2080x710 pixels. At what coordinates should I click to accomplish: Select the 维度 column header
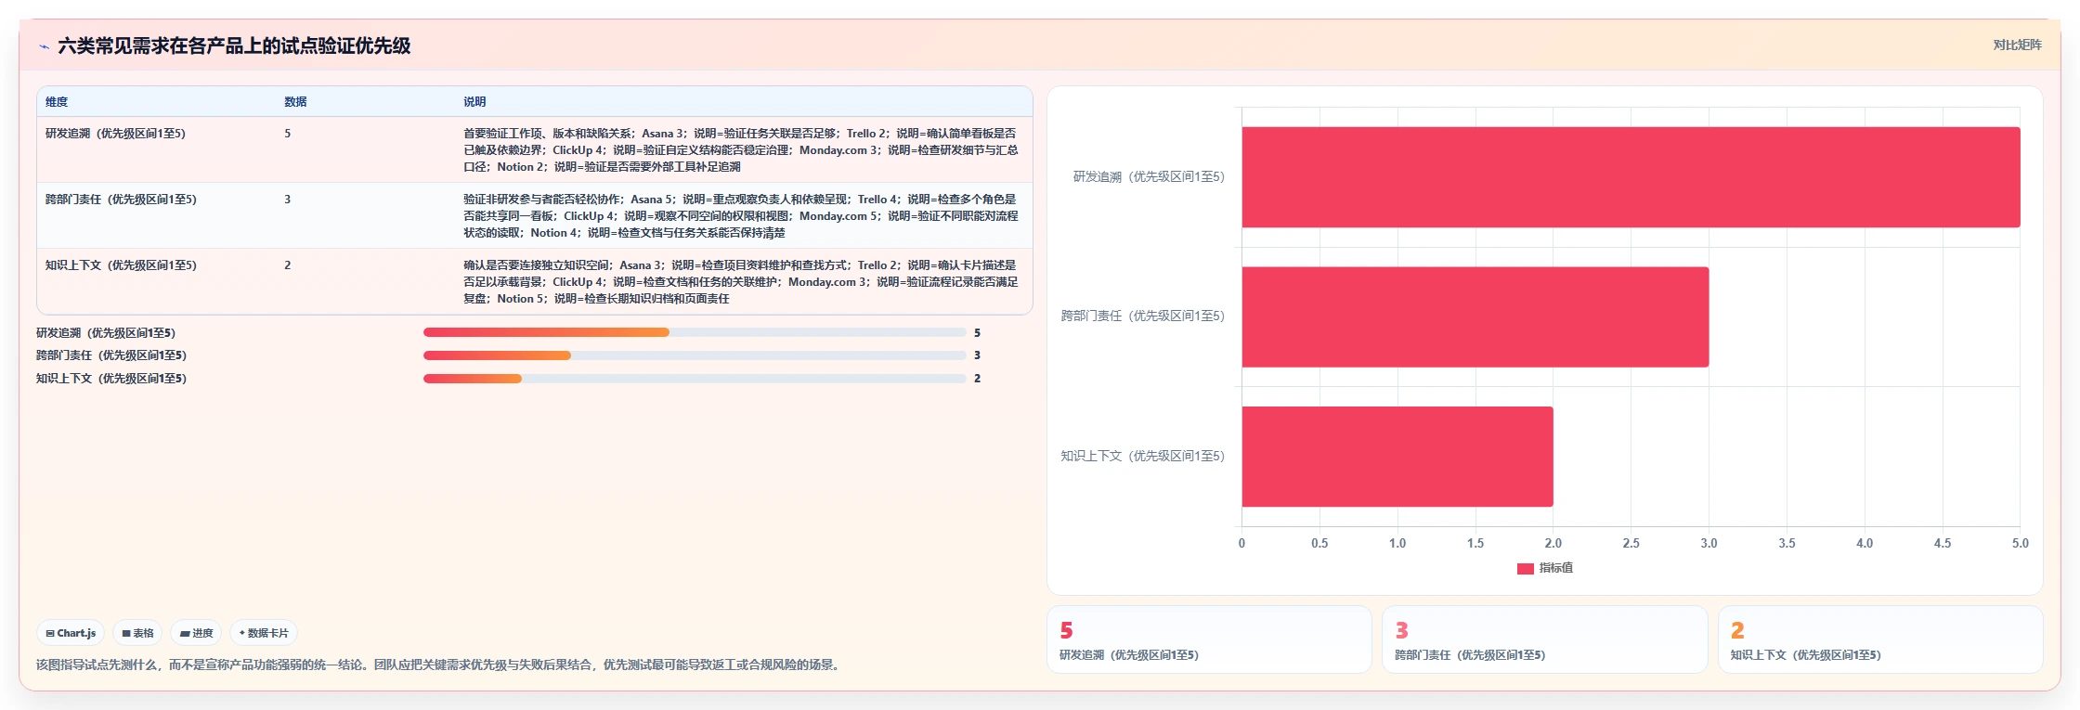coord(57,102)
